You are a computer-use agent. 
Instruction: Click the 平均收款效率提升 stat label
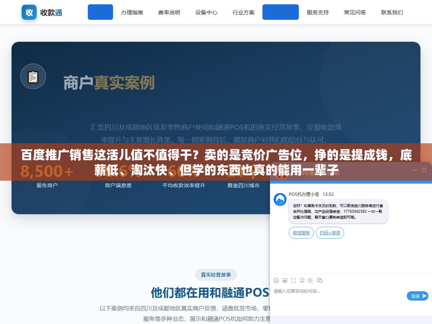tap(184, 185)
